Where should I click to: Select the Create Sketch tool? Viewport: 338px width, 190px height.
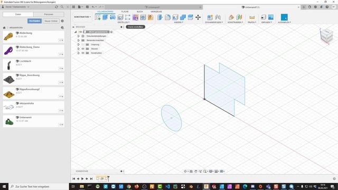97,17
